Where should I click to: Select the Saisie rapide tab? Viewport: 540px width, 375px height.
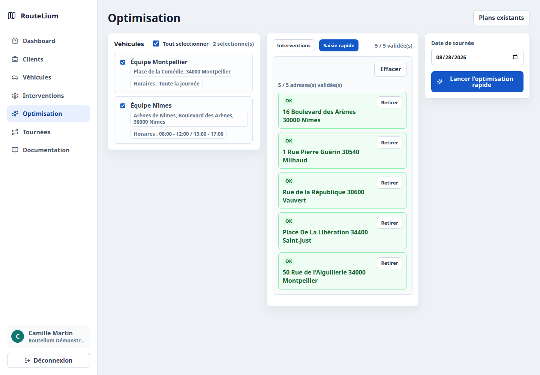click(339, 45)
